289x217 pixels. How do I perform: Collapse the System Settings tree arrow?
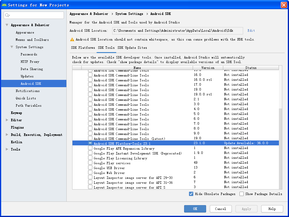12,47
